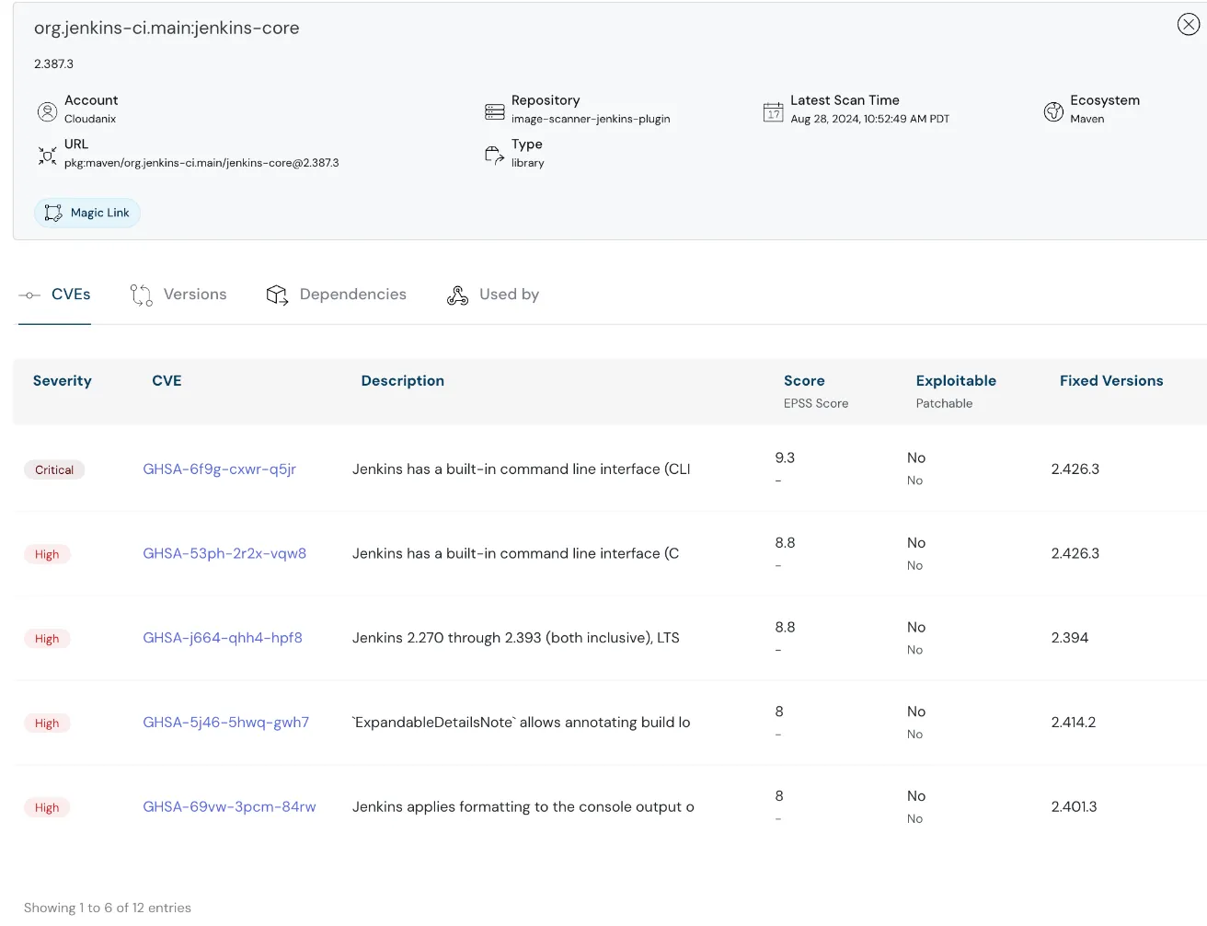Close the package details panel
Viewport: 1207px width, 926px height.
[x=1188, y=25]
